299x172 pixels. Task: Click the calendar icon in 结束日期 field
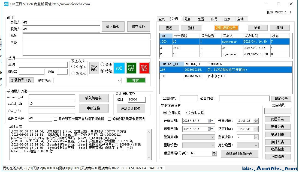[209, 129]
